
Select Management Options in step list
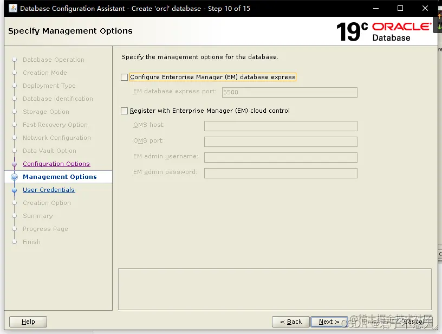(x=60, y=177)
